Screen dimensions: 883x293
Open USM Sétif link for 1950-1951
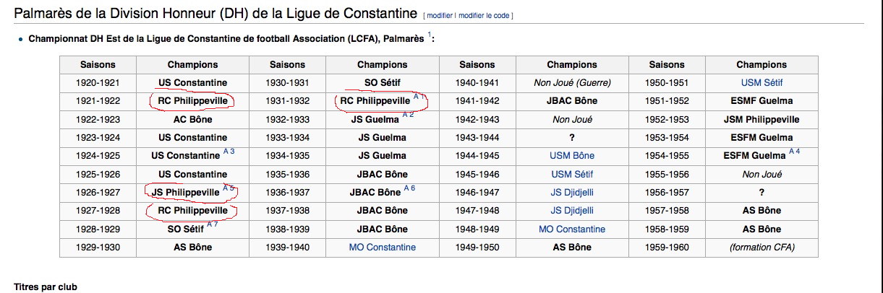762,83
